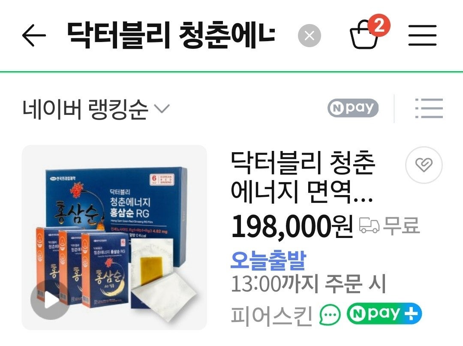The width and height of the screenshot is (463, 346).
Task: Open the 닥터블리 청춘 에너지 면역 product title
Action: click(x=303, y=177)
